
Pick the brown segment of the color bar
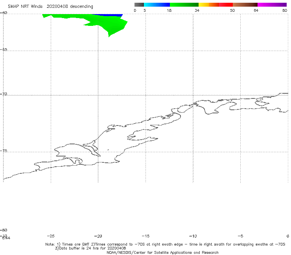click(245, 5)
